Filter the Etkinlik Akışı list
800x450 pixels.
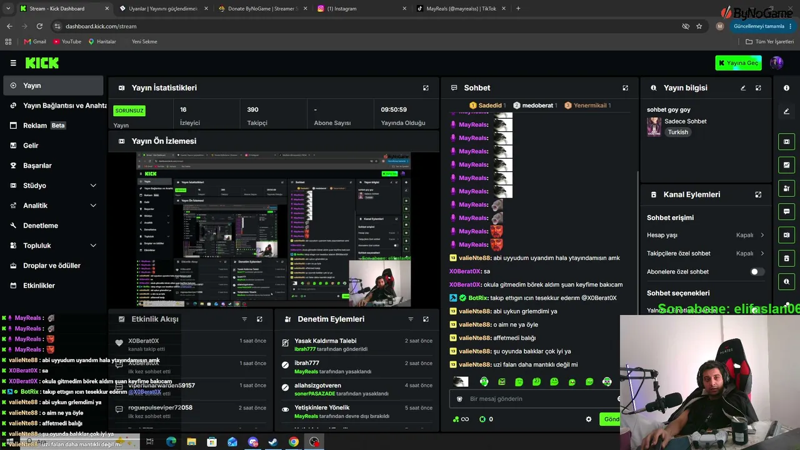(244, 319)
